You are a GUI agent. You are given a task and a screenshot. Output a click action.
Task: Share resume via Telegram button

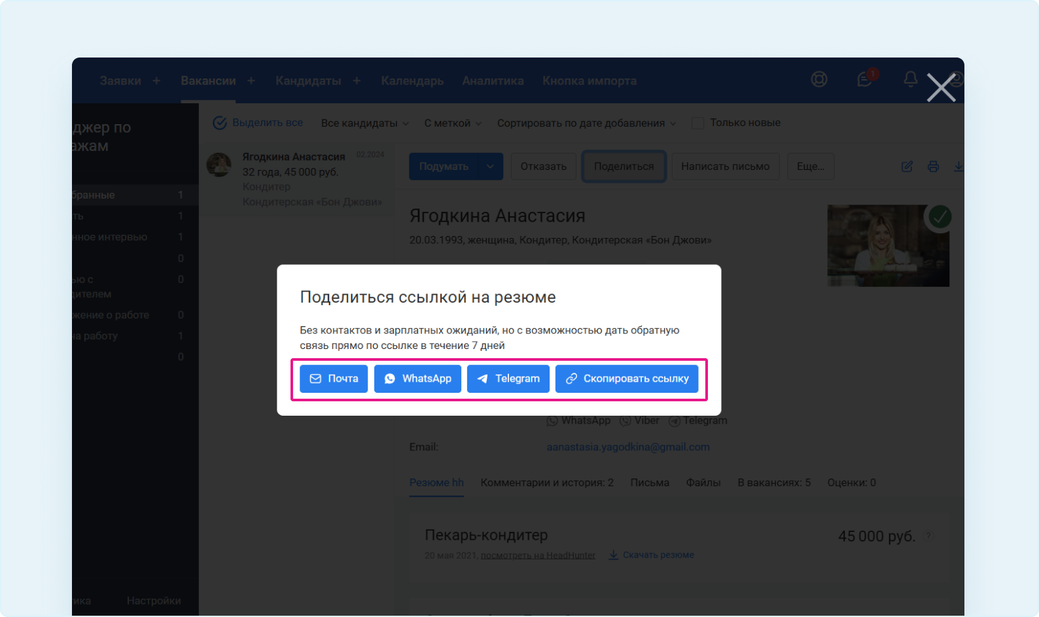point(508,378)
